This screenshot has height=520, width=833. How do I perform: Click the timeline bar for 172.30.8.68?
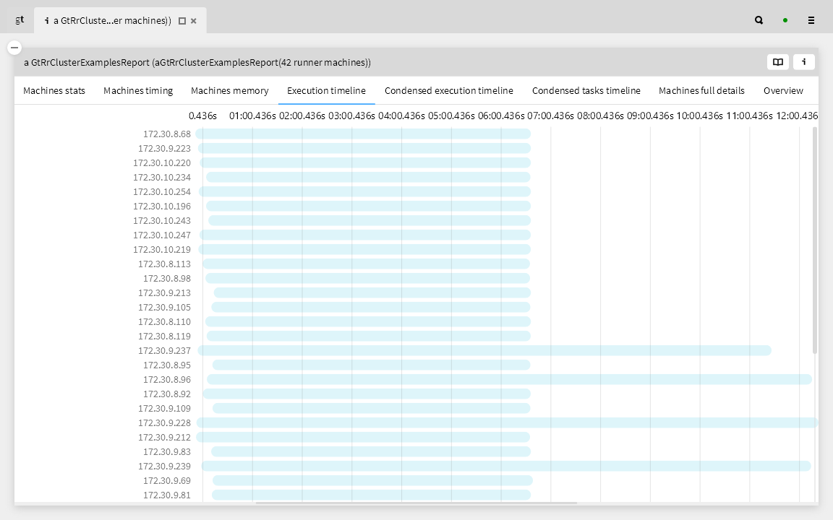click(x=363, y=134)
